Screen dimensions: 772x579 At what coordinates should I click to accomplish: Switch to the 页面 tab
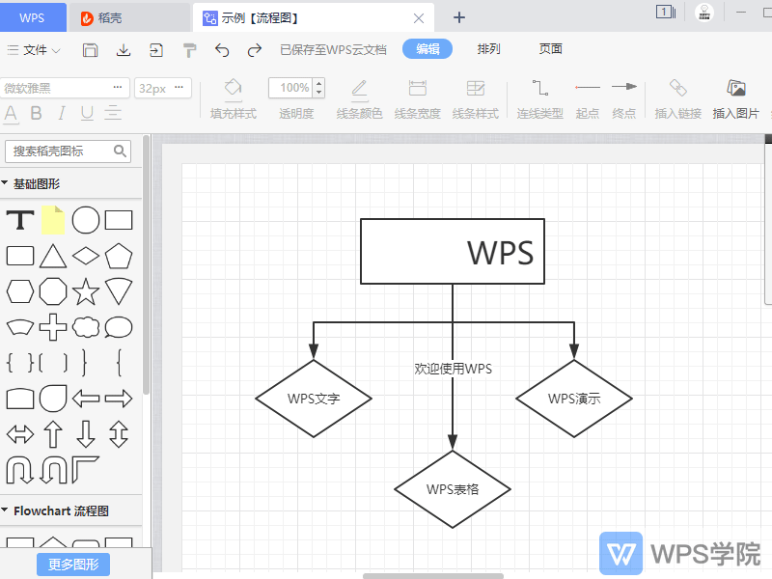pyautogui.click(x=550, y=49)
